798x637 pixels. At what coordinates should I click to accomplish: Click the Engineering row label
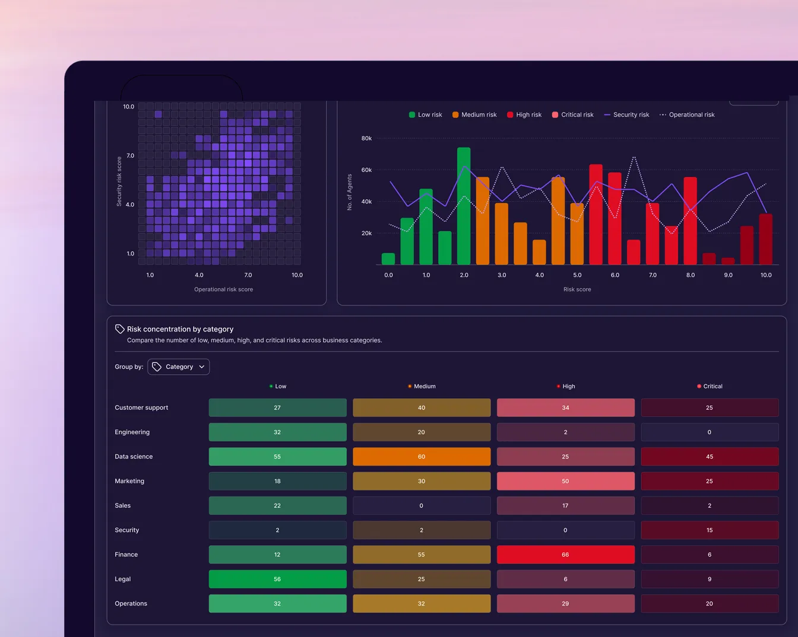coord(132,432)
